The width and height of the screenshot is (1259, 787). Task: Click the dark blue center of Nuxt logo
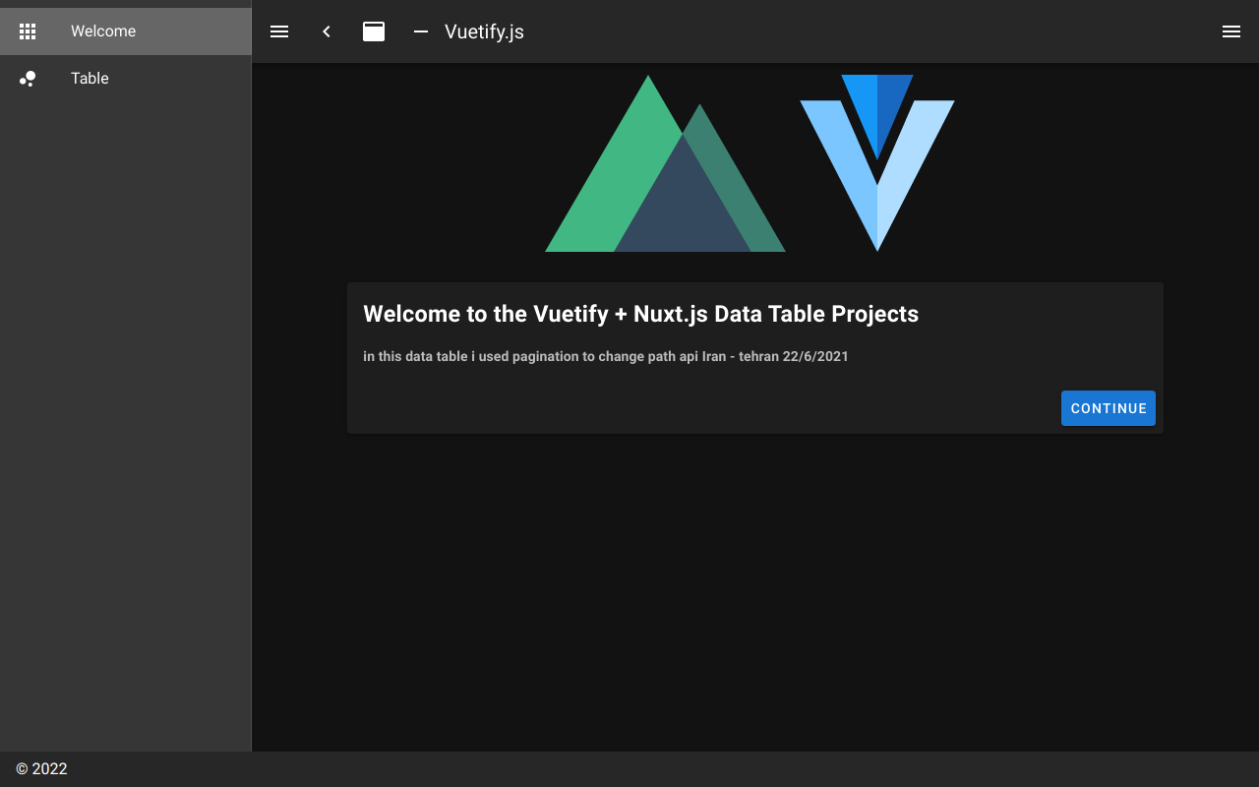(x=682, y=212)
